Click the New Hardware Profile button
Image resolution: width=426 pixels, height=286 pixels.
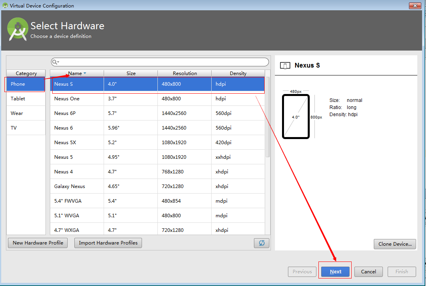38,243
